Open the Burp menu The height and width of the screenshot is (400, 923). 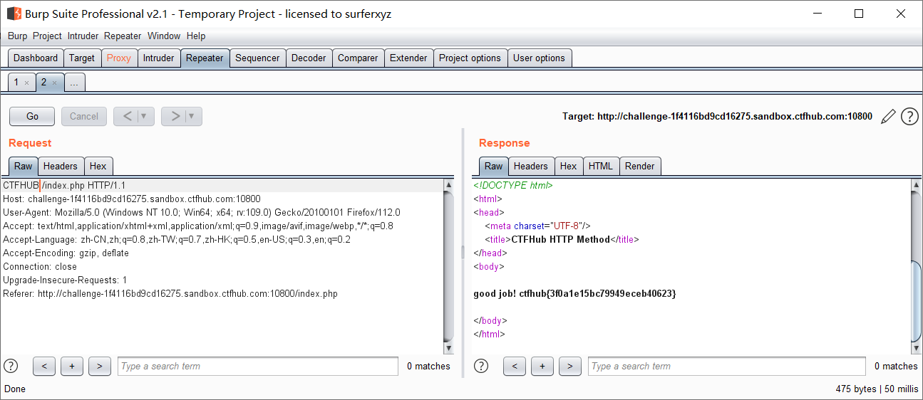pyautogui.click(x=17, y=36)
